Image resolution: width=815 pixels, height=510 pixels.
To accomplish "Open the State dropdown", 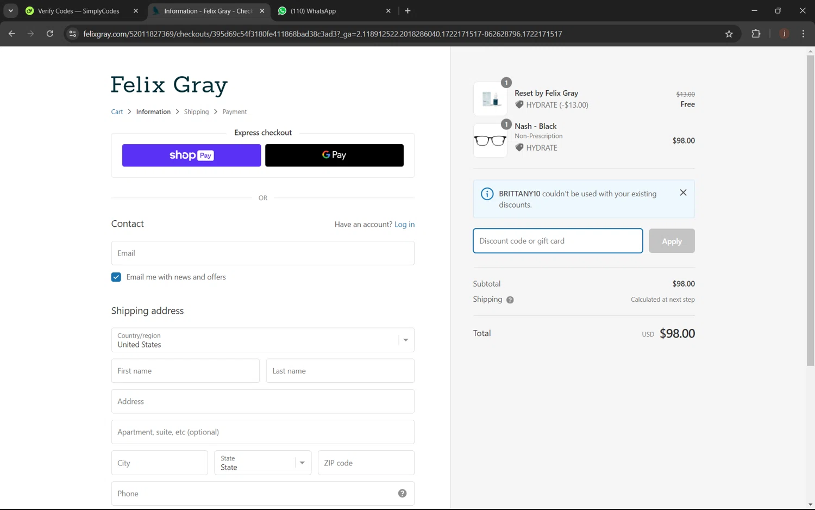I will tap(263, 463).
